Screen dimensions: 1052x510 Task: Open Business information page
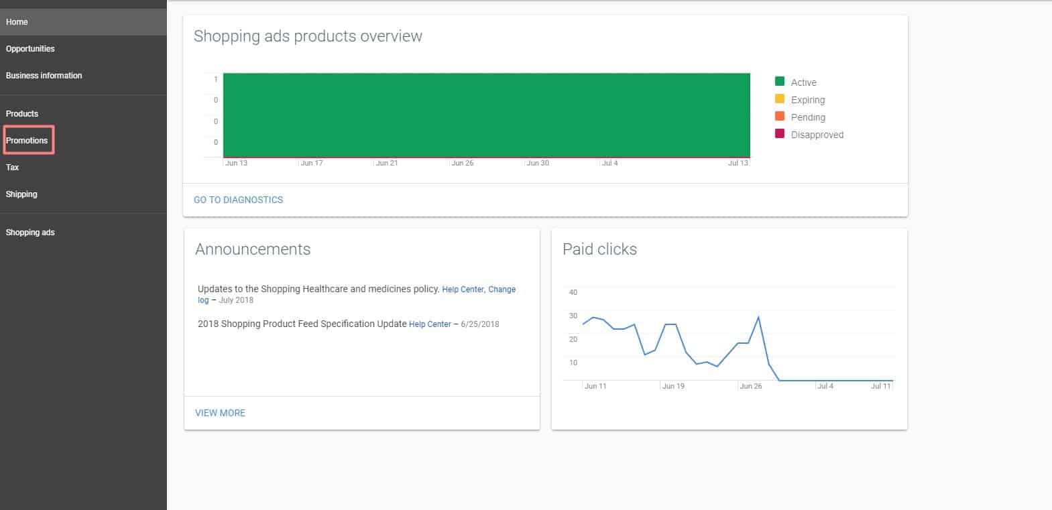[83, 76]
